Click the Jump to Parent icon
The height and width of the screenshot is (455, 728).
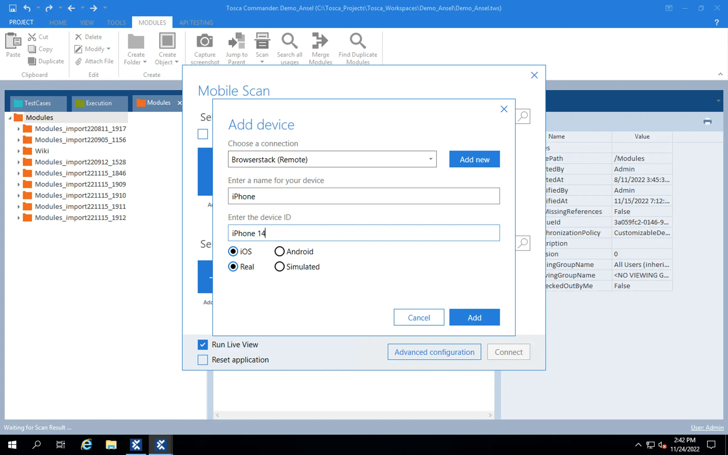[237, 41]
